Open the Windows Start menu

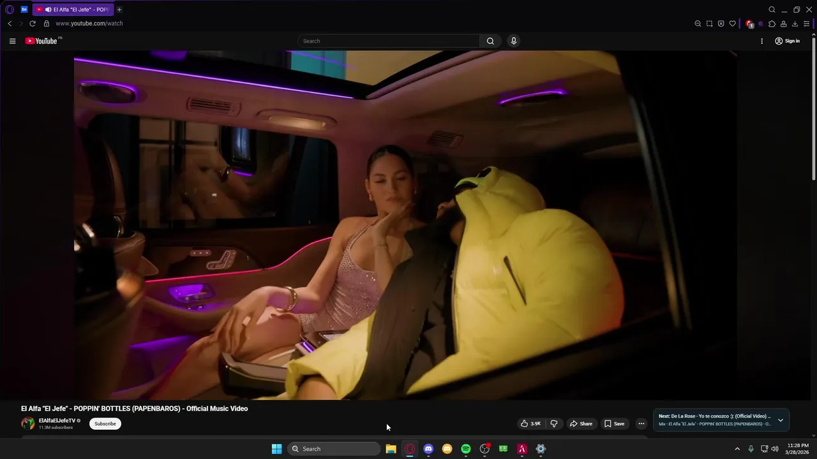(276, 449)
